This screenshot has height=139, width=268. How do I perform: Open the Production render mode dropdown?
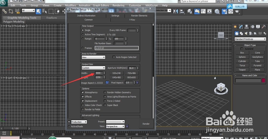click(x=79, y=122)
